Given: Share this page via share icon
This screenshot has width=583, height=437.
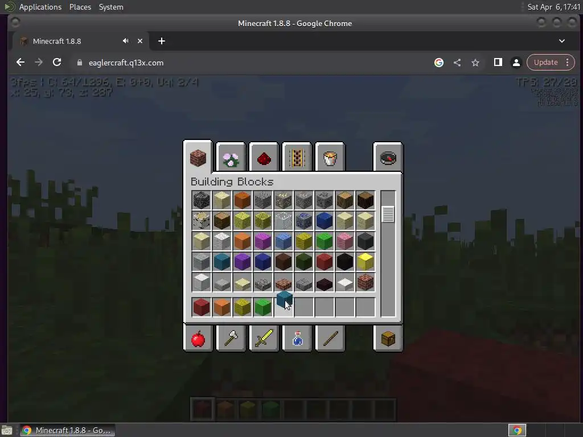Looking at the screenshot, I should click(457, 63).
